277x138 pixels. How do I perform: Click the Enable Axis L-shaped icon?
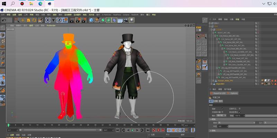click(x=2, y=71)
